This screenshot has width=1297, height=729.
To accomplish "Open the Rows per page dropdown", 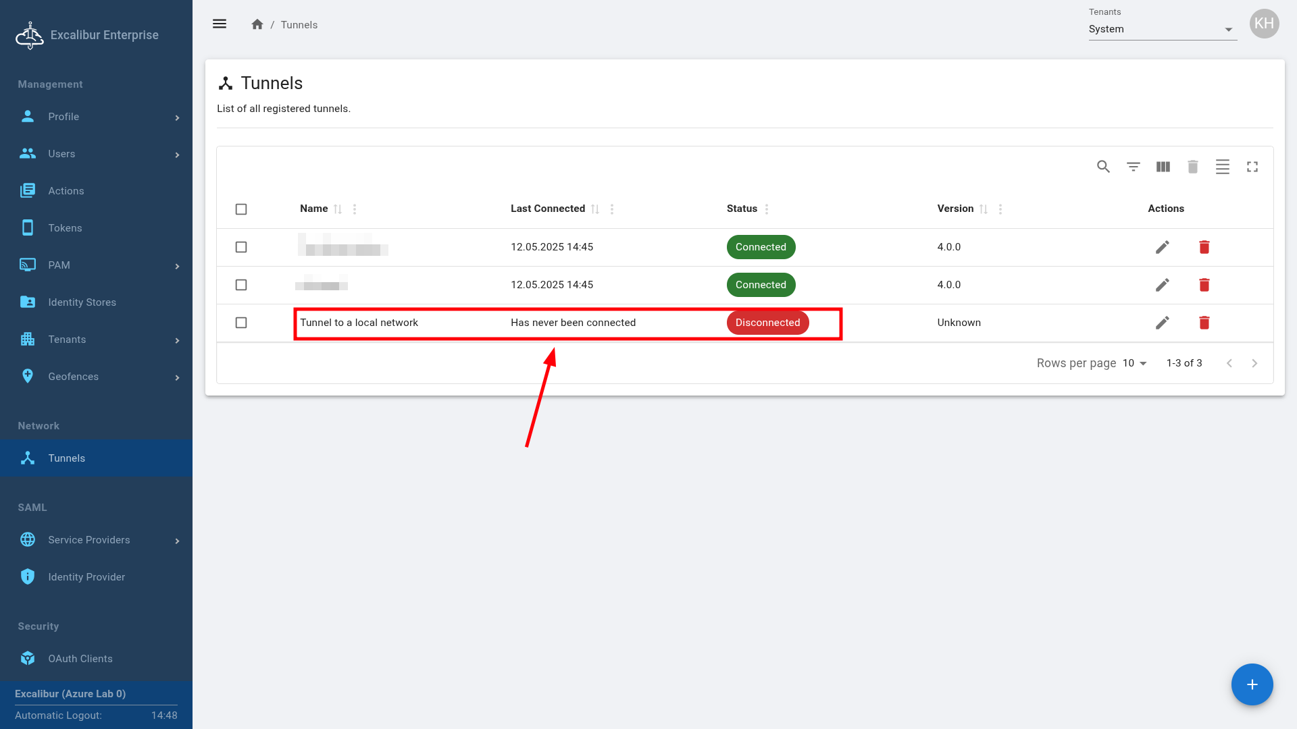I will click(1135, 363).
